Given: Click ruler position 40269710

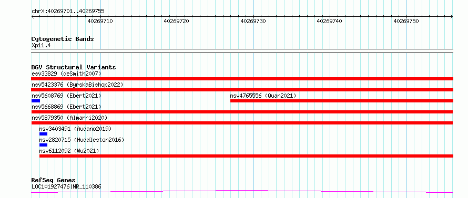Looking at the screenshot, I should coord(100,21).
